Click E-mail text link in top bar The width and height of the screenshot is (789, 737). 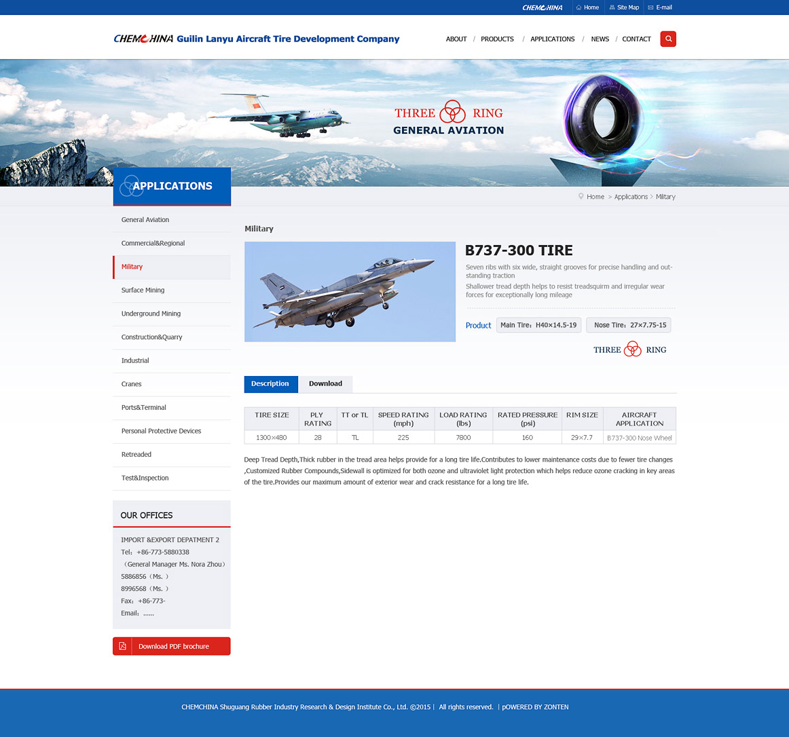click(663, 7)
